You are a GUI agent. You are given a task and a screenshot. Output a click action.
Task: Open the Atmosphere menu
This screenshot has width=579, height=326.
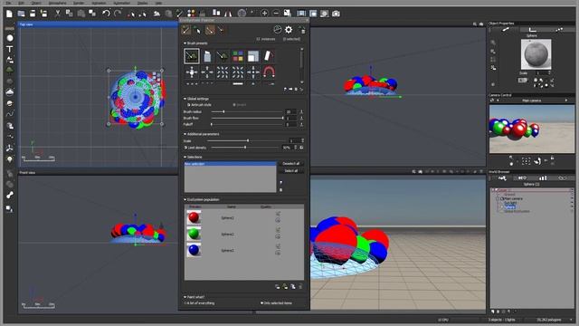[58, 3]
